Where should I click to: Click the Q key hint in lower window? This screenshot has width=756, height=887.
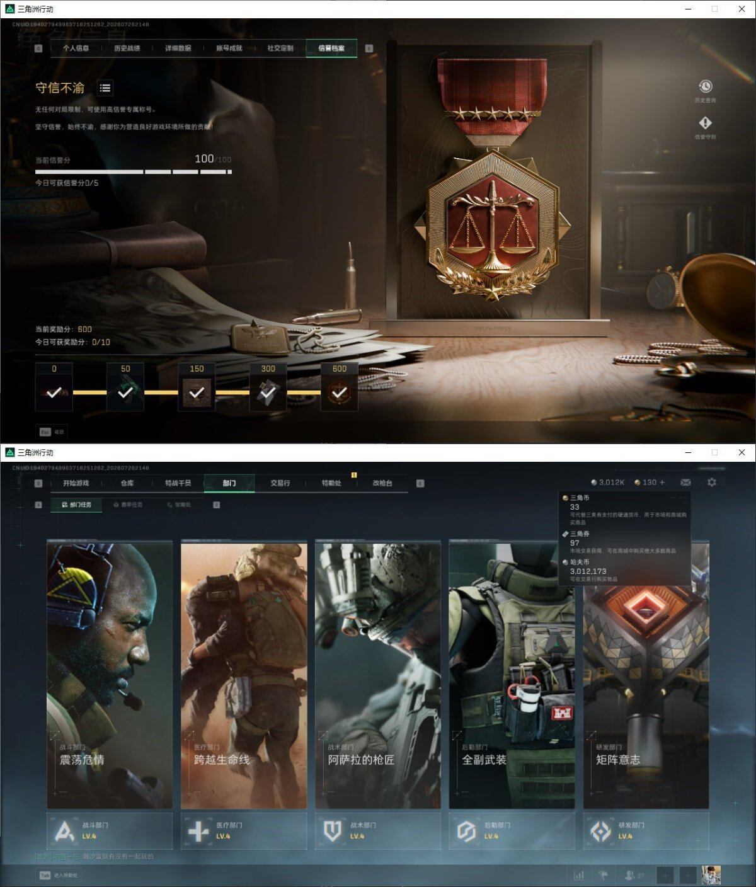(38, 483)
